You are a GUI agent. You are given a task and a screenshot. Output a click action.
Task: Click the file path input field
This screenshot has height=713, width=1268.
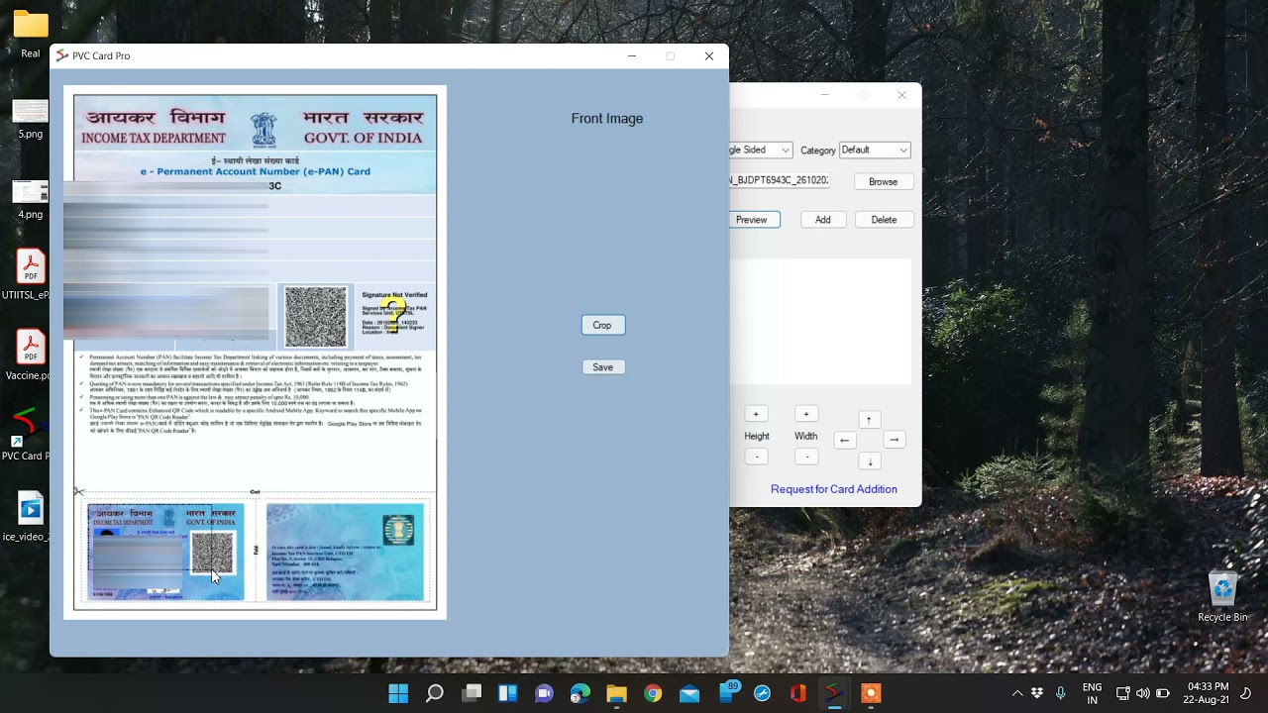pyautogui.click(x=780, y=181)
